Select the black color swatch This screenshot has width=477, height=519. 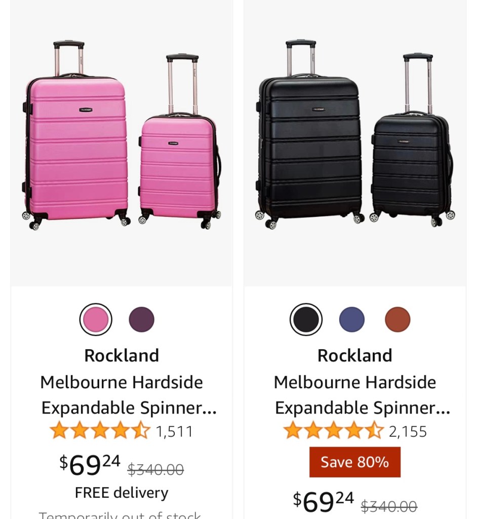click(x=306, y=320)
